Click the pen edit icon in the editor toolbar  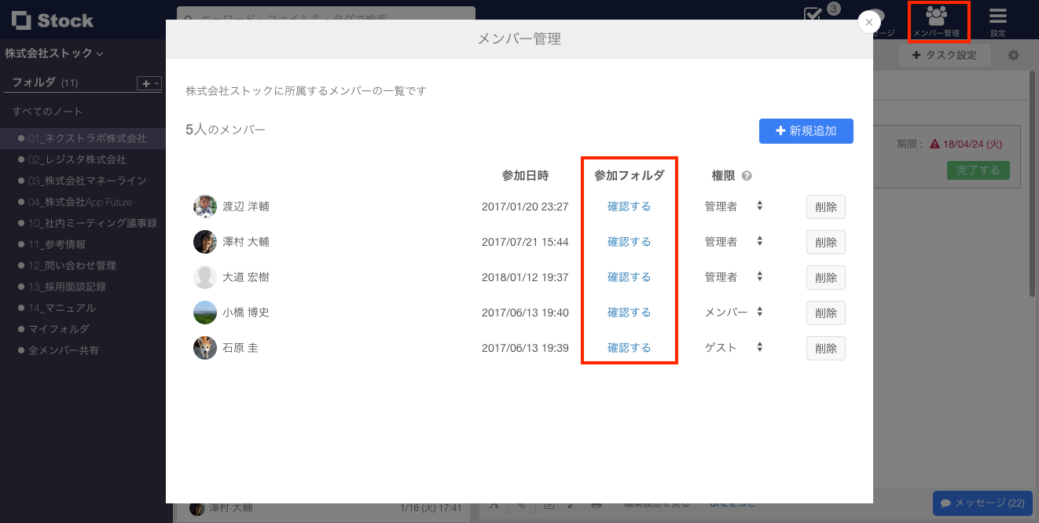click(x=571, y=507)
